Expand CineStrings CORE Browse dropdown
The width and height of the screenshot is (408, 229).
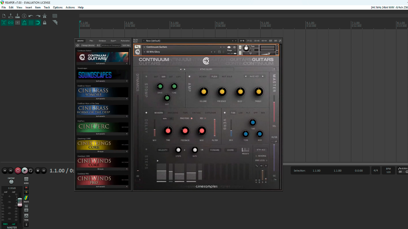(127, 151)
